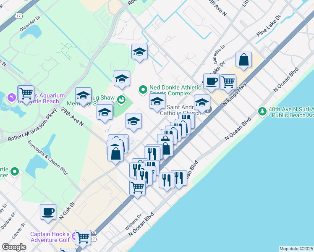Image resolution: width=314 pixels, height=252 pixels.
Task: Select the school marker left of Doug Shaw label
Action: (x=83, y=95)
